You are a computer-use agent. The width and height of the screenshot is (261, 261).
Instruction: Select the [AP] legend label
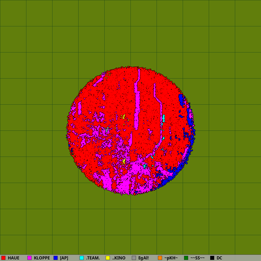64,258
